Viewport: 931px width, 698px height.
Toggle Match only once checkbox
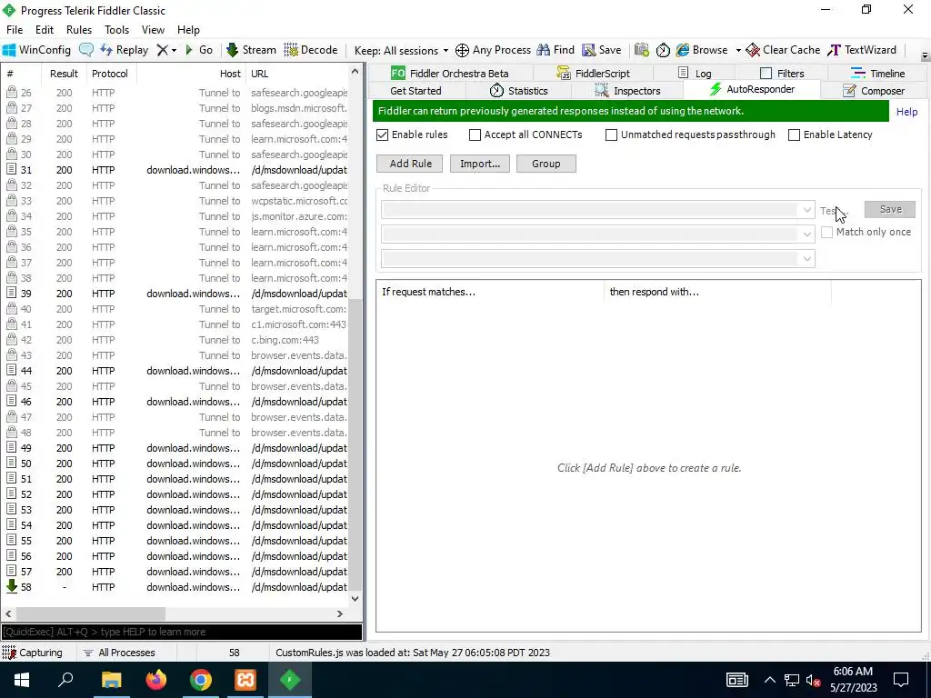[827, 232]
